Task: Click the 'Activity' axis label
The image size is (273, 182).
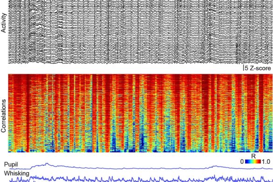Action: (x=4, y=23)
